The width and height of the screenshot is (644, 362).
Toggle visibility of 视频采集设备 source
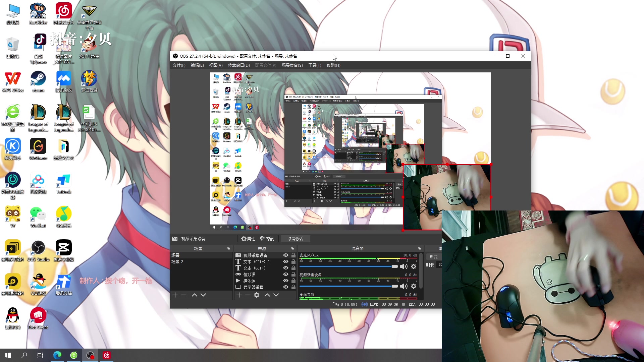(286, 255)
